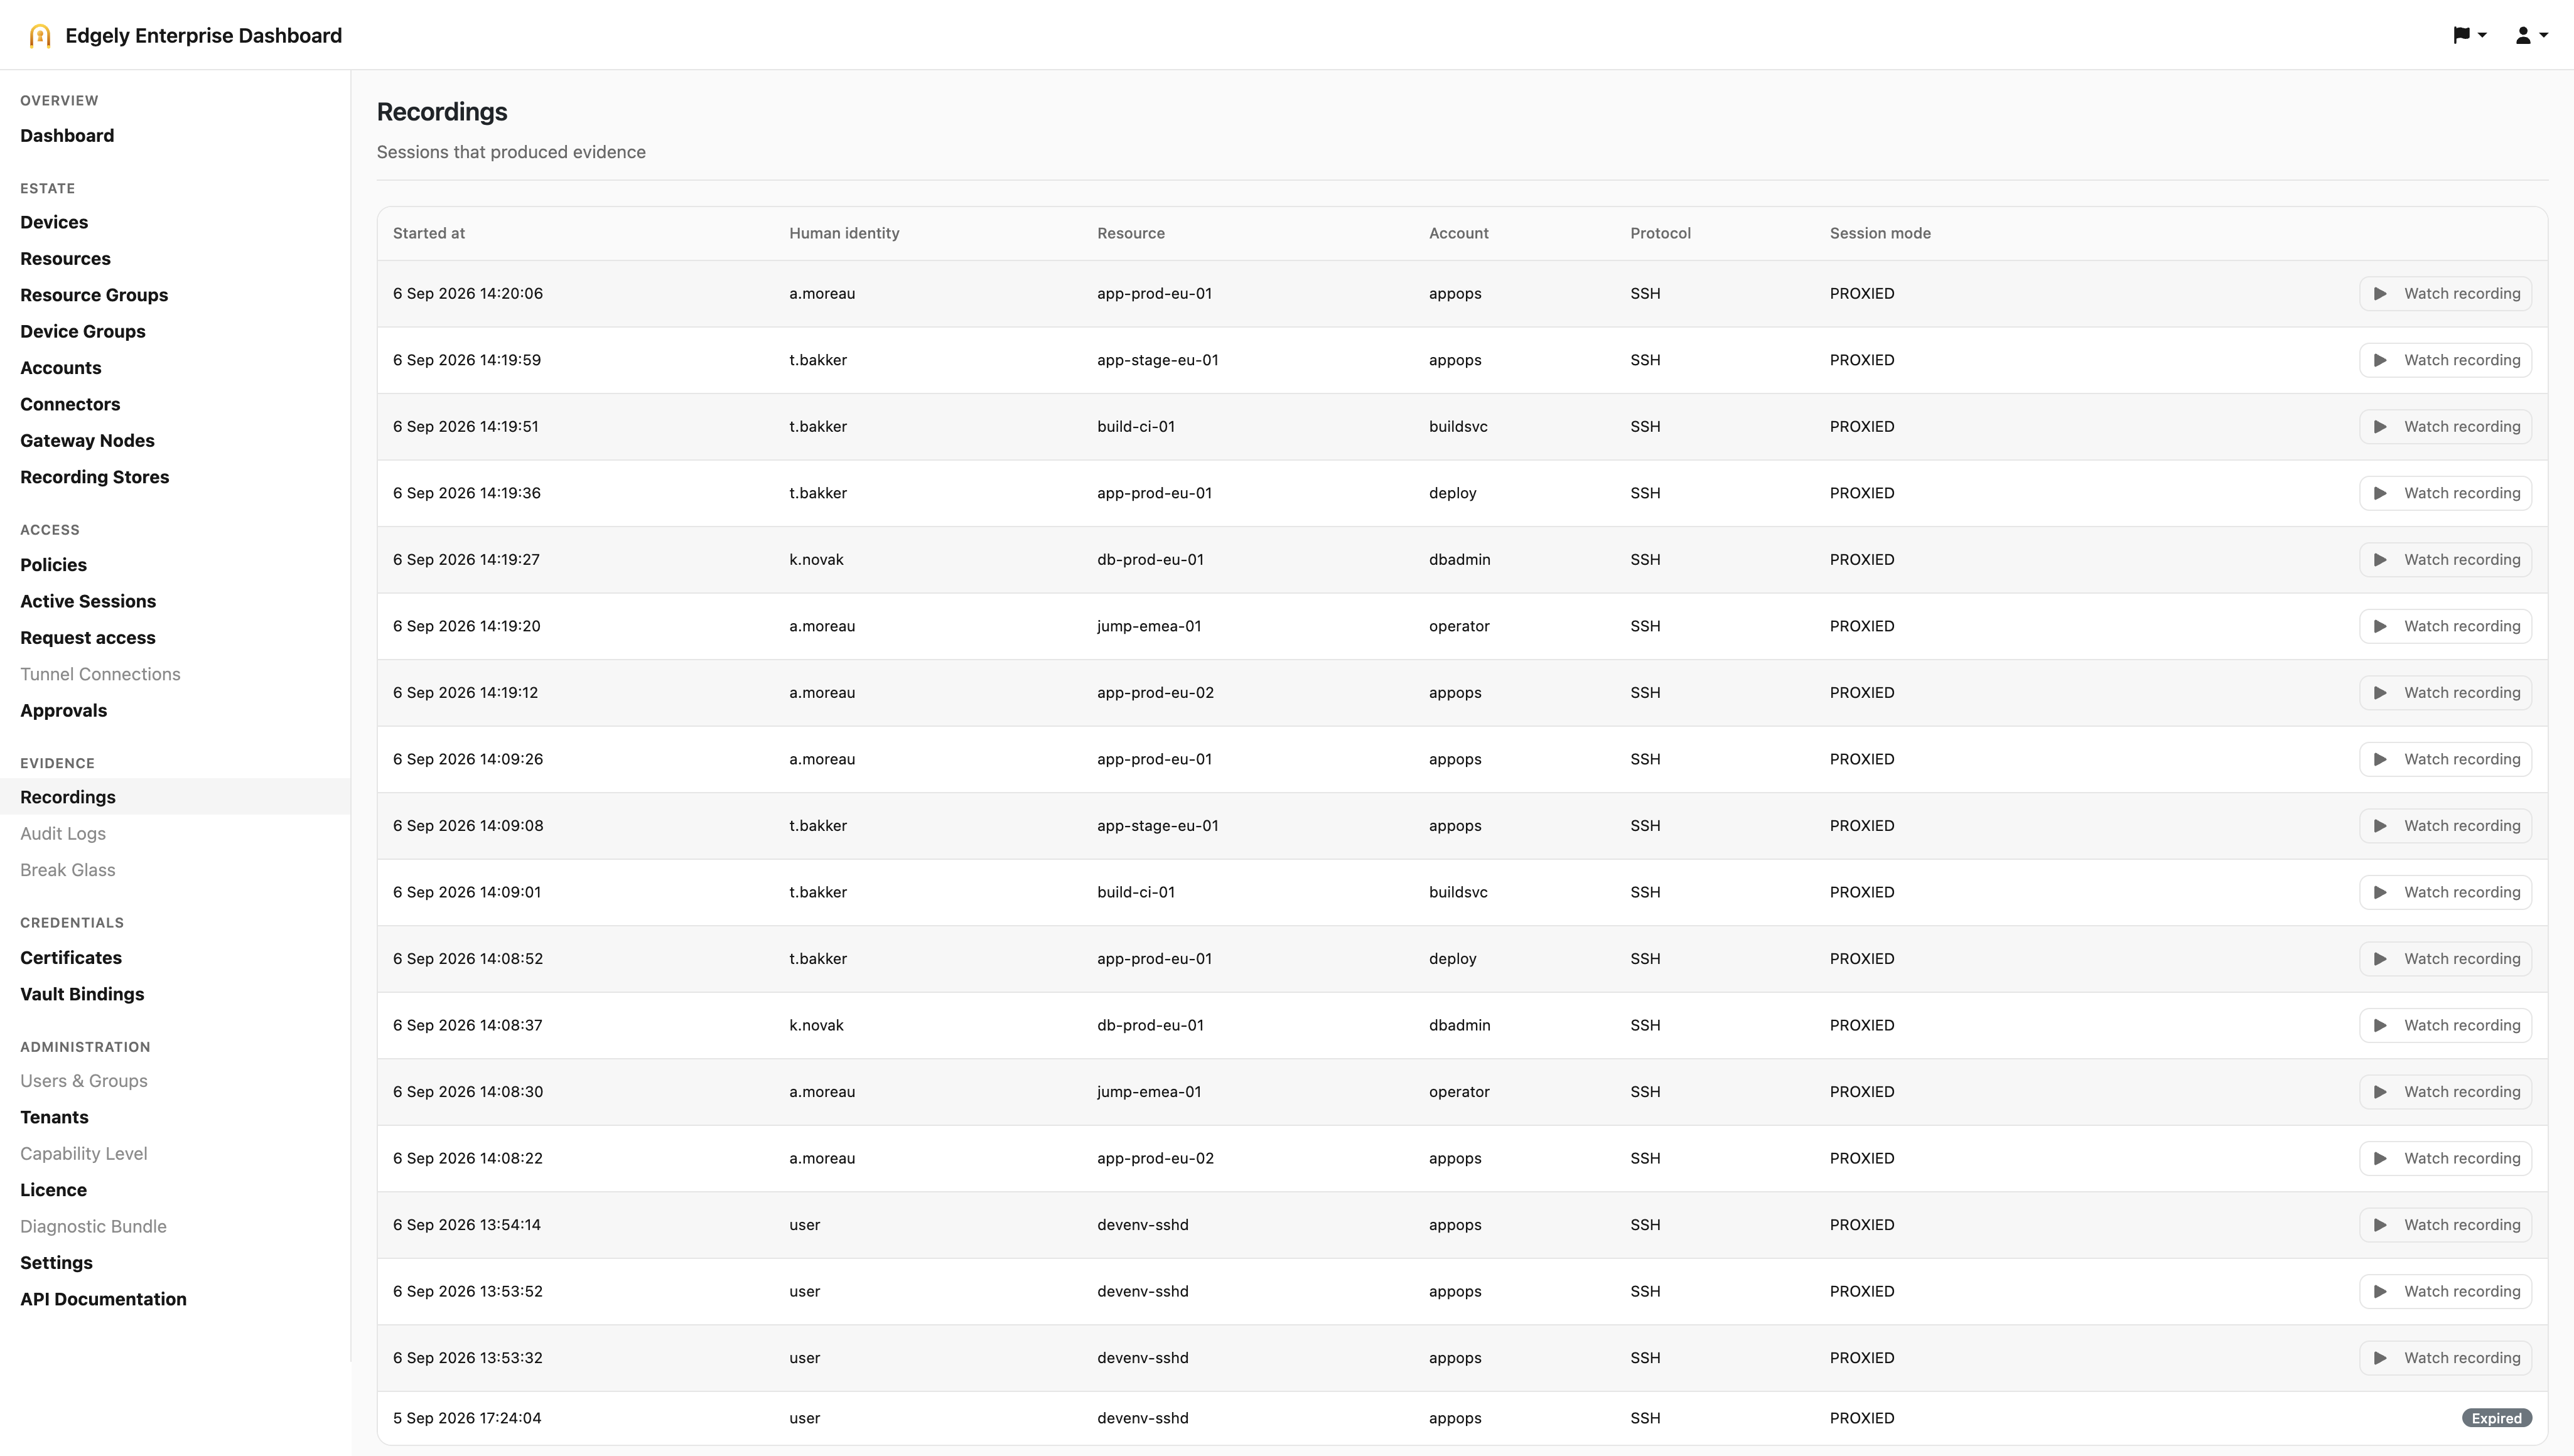Click the Started at column header
The width and height of the screenshot is (2574, 1456).
click(x=428, y=233)
